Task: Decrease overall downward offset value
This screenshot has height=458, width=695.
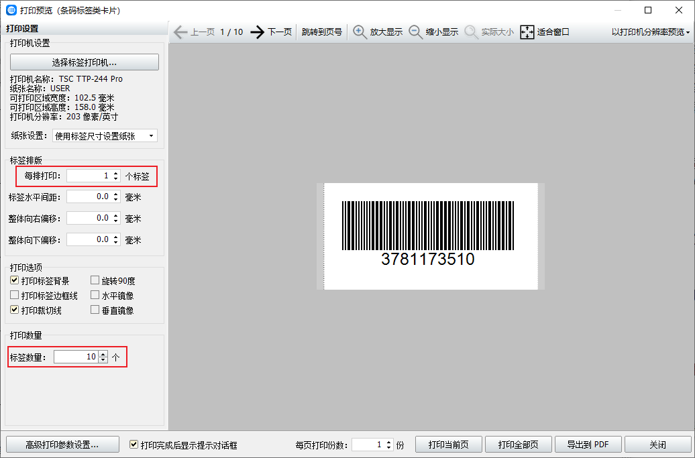Action: pos(115,242)
